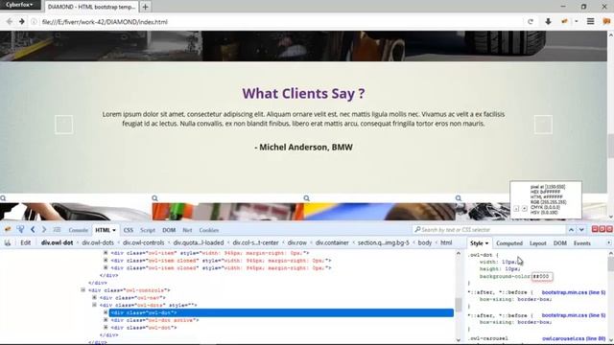Image resolution: width=614 pixels, height=345 pixels.
Task: Go back in Firebug panel history
Action: (x=33, y=230)
